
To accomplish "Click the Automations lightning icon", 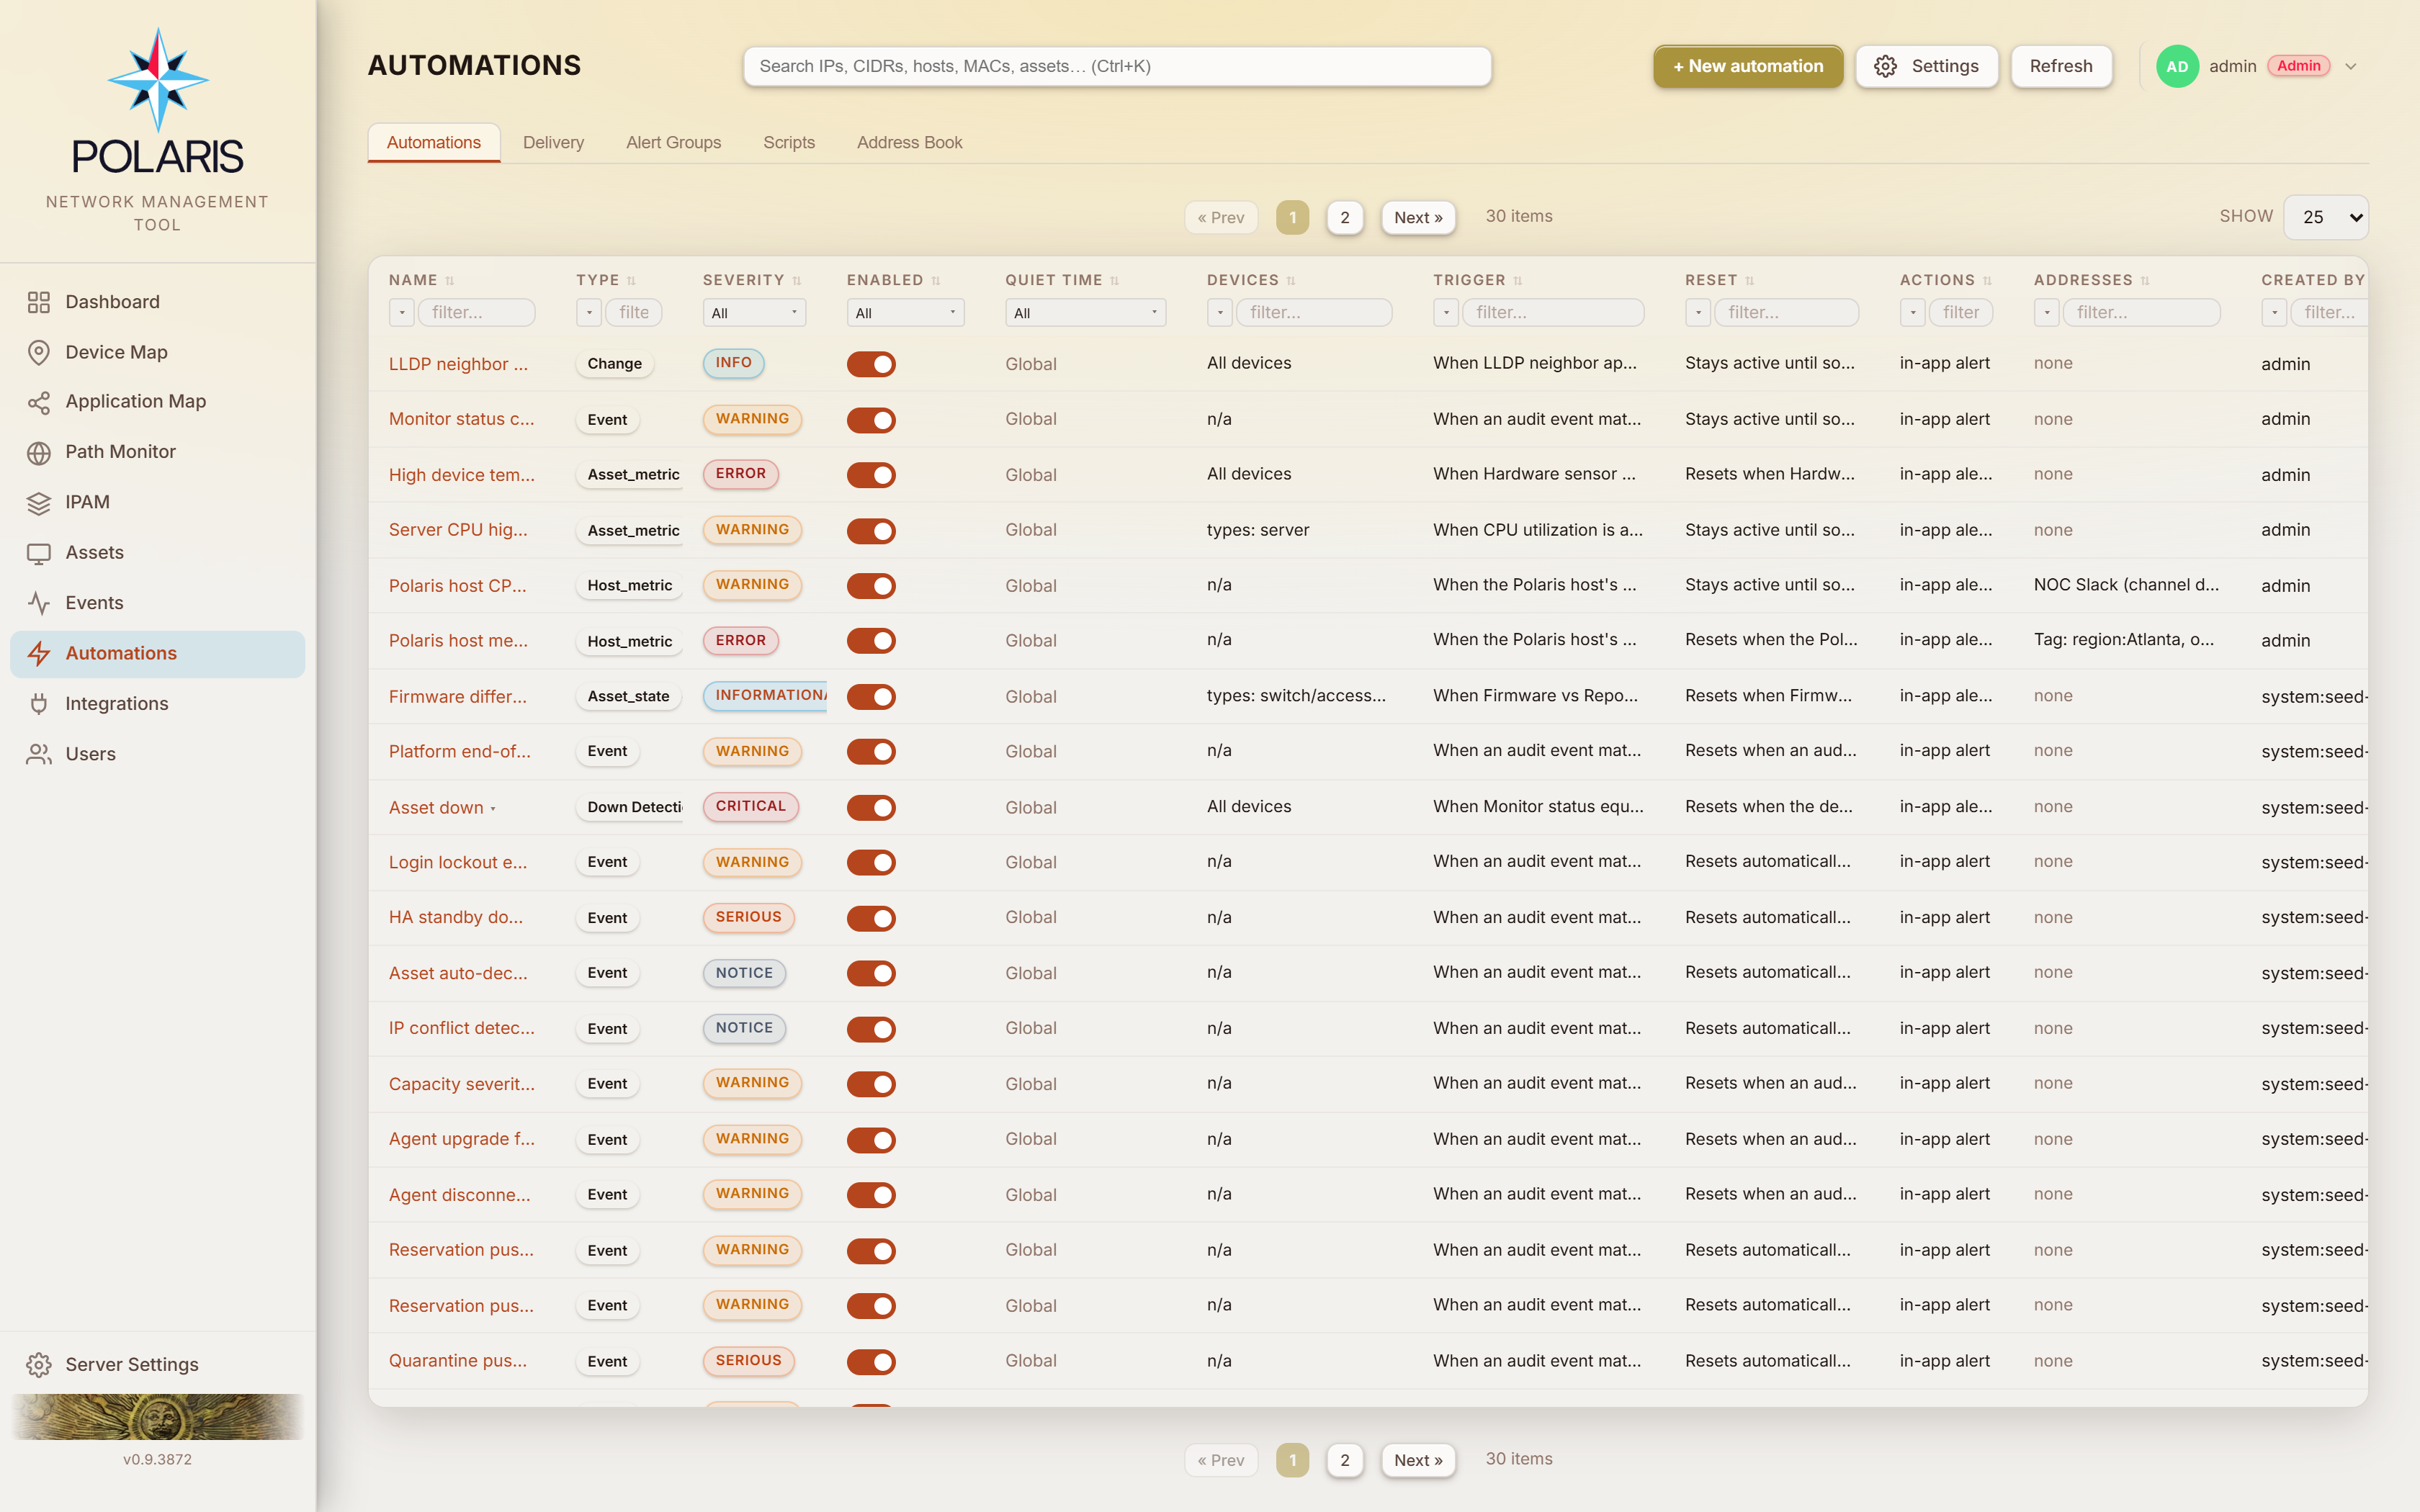I will click(39, 653).
